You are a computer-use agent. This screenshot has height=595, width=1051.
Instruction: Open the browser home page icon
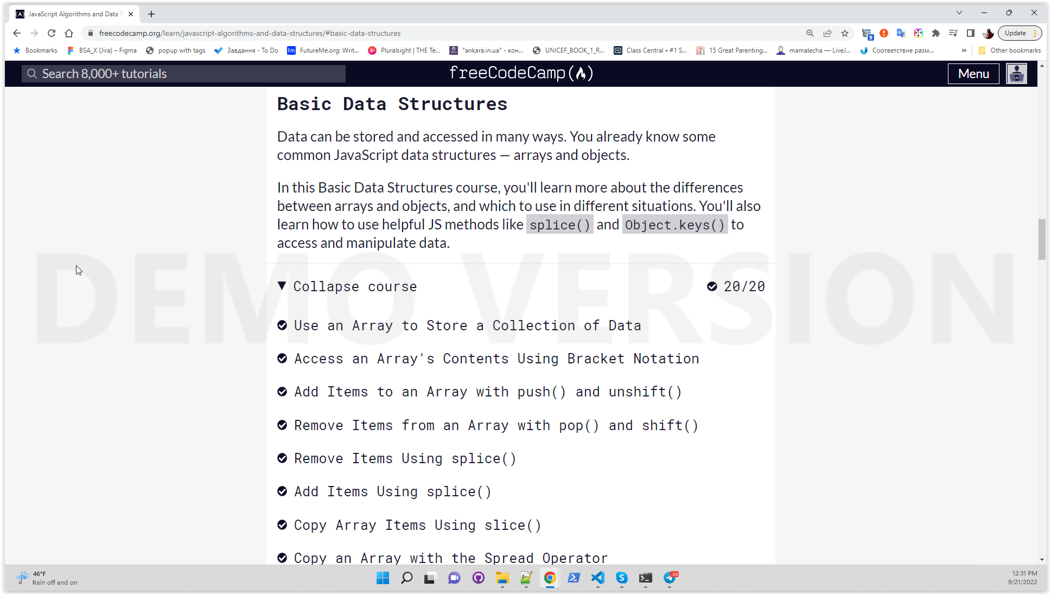coord(69,33)
